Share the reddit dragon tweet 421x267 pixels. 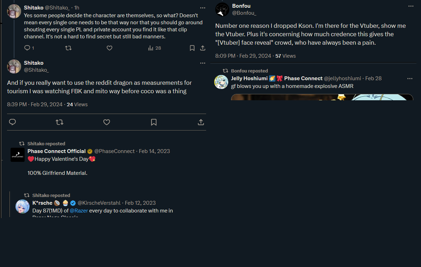[201, 122]
